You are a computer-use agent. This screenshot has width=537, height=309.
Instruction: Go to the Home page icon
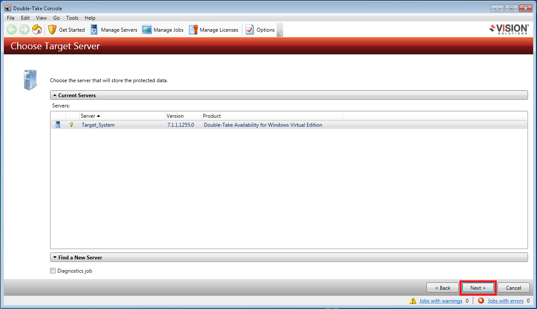click(37, 30)
